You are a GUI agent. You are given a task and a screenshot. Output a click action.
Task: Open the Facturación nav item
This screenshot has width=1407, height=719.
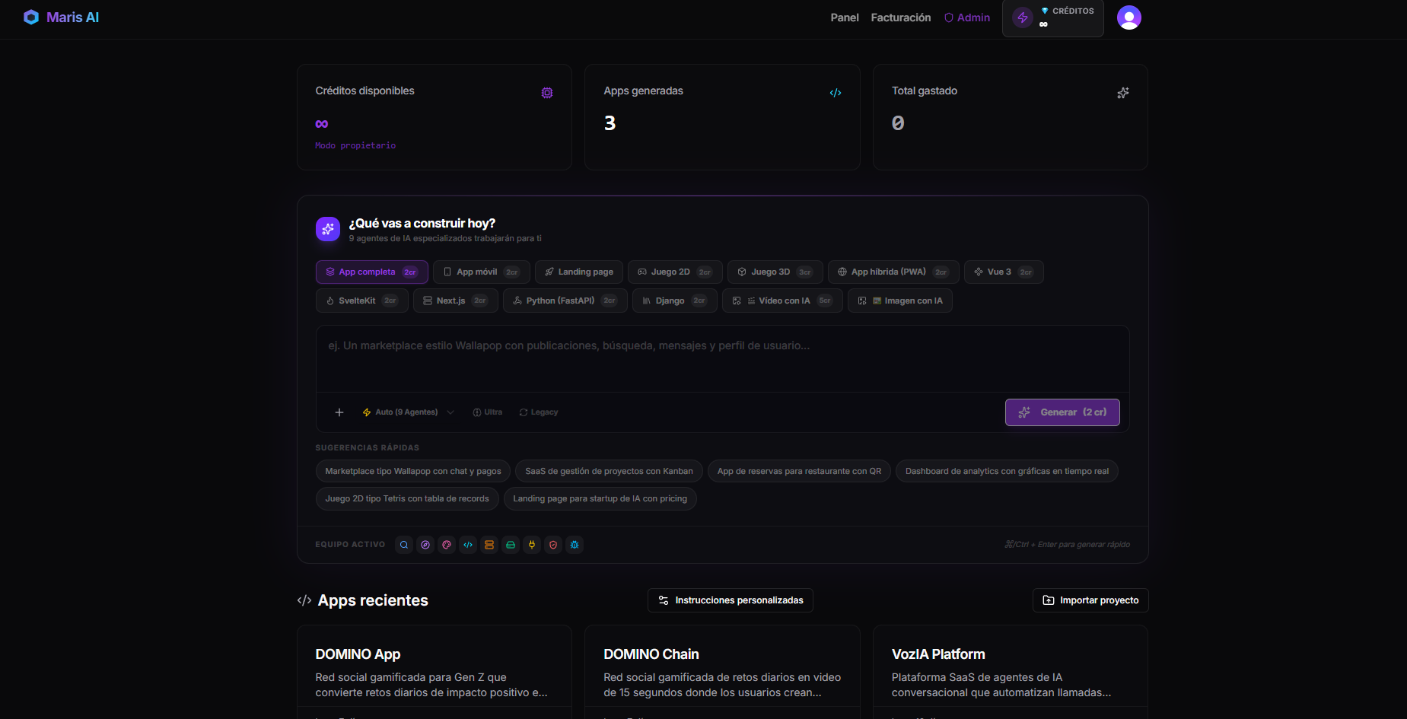[901, 17]
